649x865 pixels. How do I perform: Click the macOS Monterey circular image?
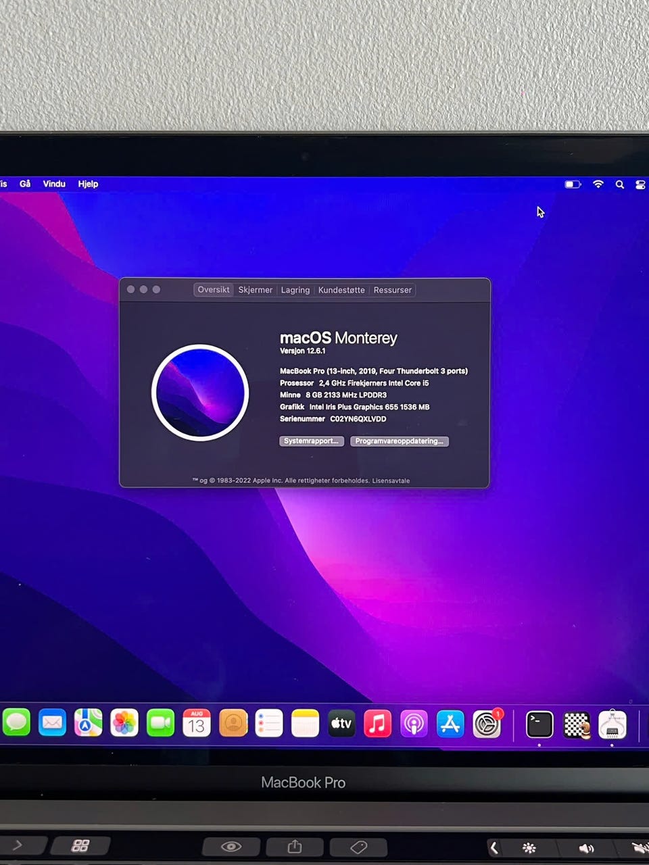(x=200, y=393)
